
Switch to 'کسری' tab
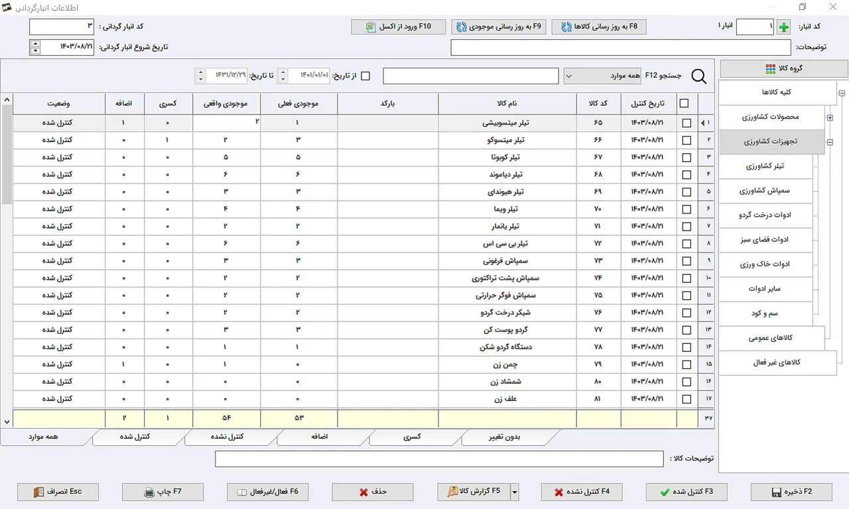pyautogui.click(x=411, y=437)
